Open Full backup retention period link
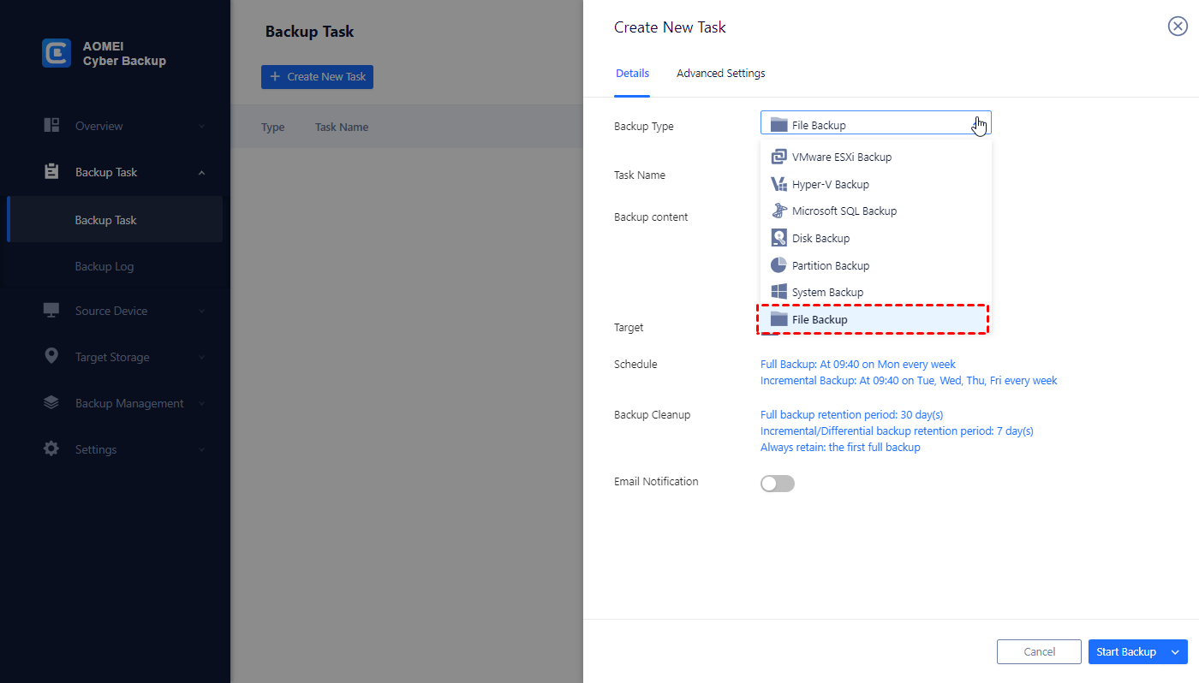 [x=851, y=415]
